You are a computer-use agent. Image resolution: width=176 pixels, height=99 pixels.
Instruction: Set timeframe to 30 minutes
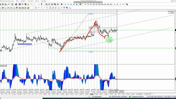pyautogui.click(x=100, y=4)
